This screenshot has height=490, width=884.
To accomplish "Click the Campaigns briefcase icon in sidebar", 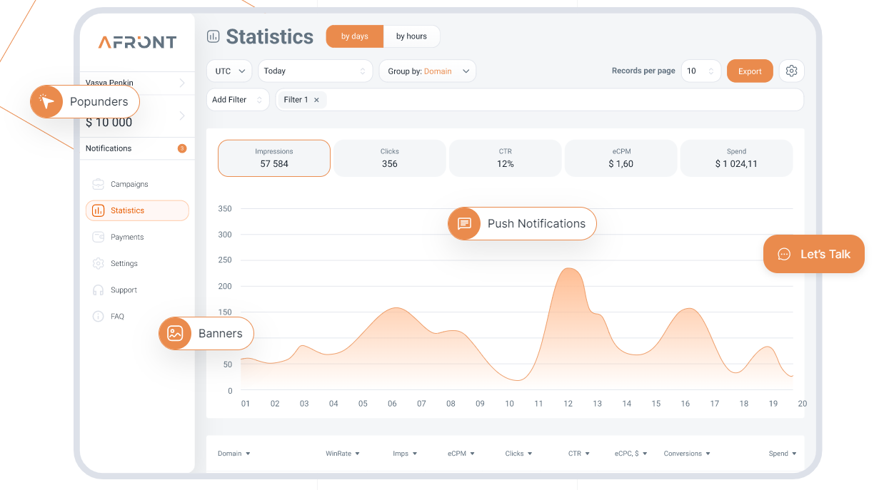I will coord(99,184).
